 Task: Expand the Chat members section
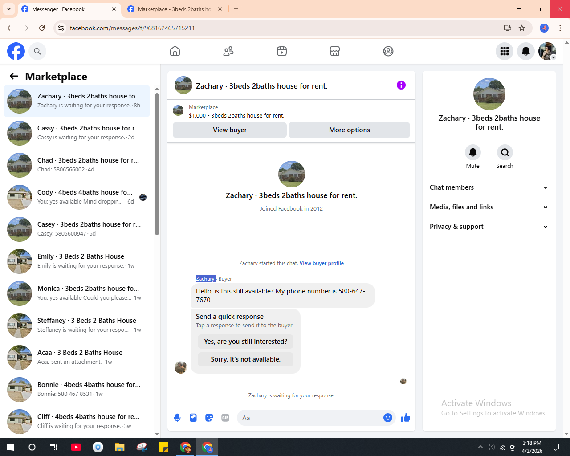click(x=489, y=187)
